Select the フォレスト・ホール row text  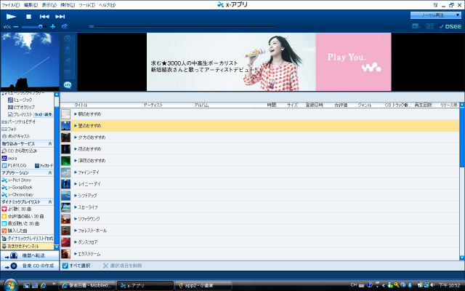click(x=92, y=231)
